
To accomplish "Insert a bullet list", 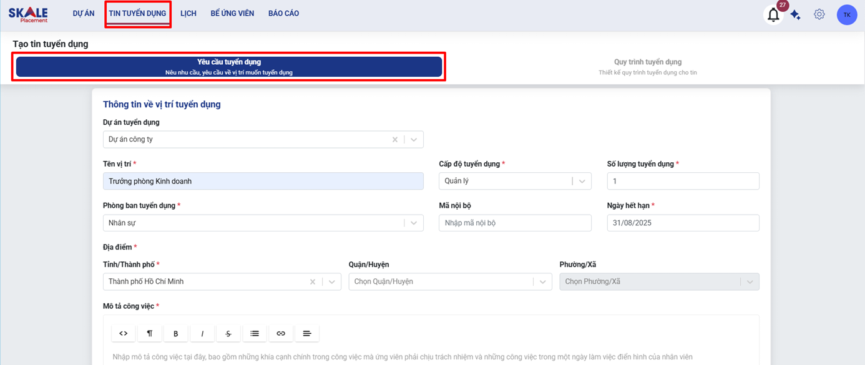I will pyautogui.click(x=255, y=334).
